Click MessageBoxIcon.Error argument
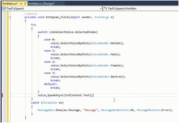The height and width of the screenshot is (123, 179). 153,110
